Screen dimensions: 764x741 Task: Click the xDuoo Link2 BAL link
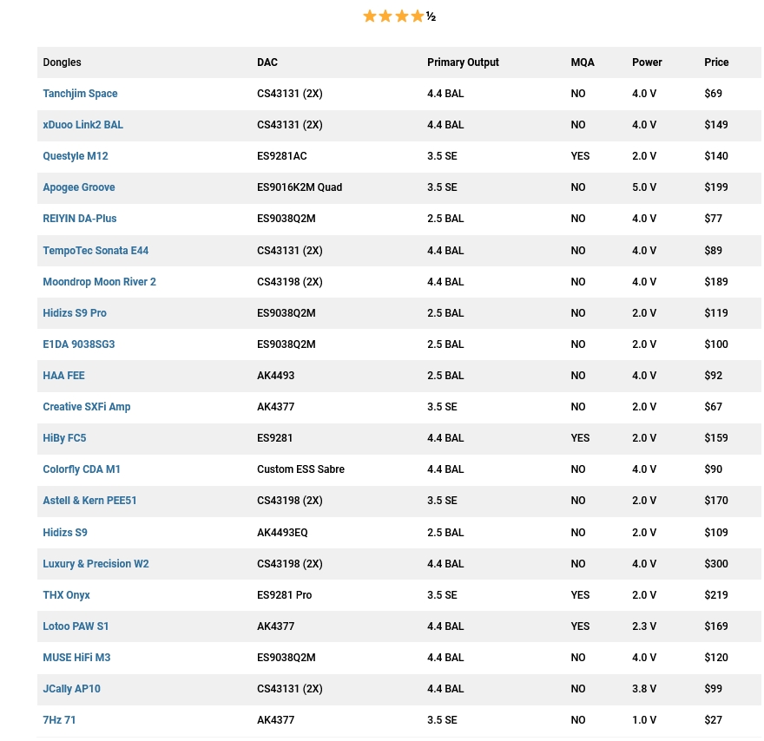(x=82, y=125)
